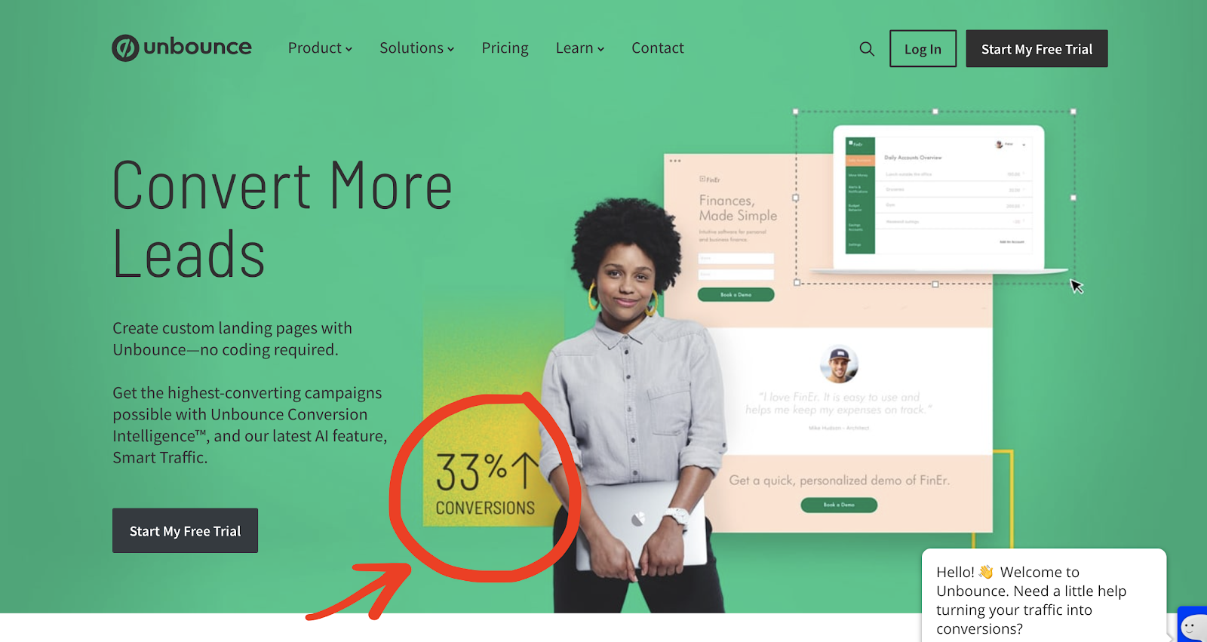The width and height of the screenshot is (1207, 642).
Task: Click the red hand-drawn arrow
Action: (359, 591)
